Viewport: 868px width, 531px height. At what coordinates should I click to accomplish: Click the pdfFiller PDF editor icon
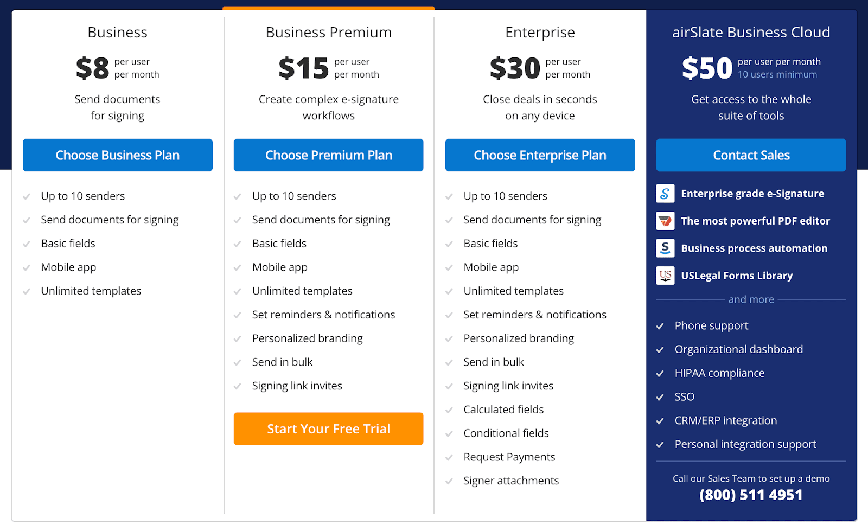pos(665,221)
